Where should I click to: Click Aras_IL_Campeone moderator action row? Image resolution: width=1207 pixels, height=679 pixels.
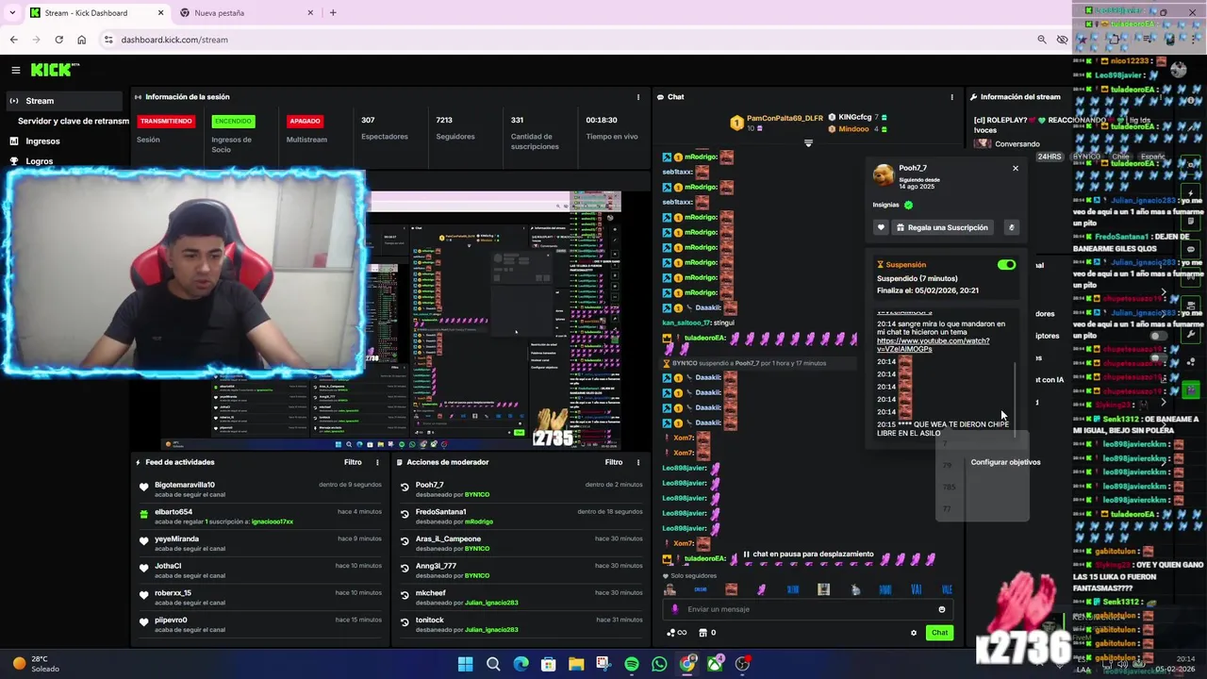(521, 543)
